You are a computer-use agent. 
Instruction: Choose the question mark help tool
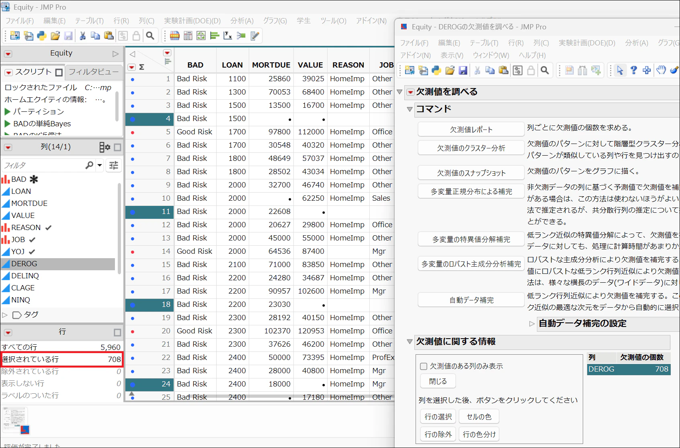pos(633,70)
